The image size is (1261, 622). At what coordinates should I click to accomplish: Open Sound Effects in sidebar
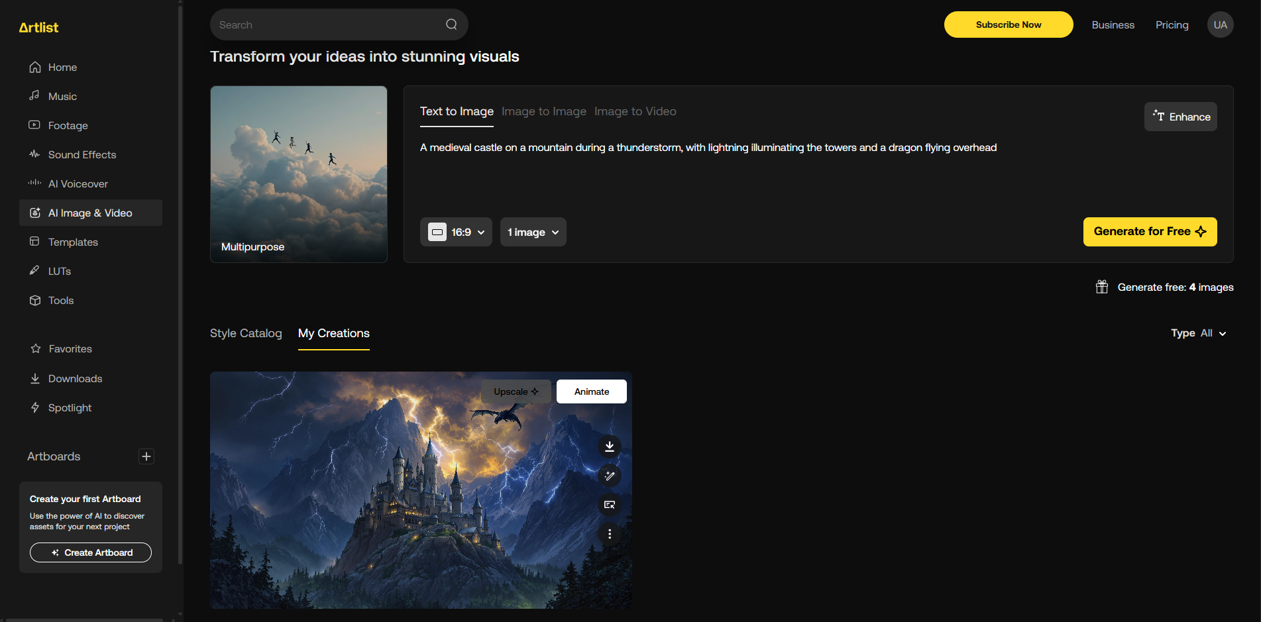[90, 154]
